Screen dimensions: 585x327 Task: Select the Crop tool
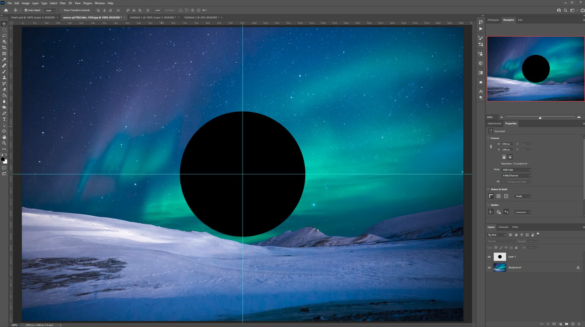coord(4,47)
